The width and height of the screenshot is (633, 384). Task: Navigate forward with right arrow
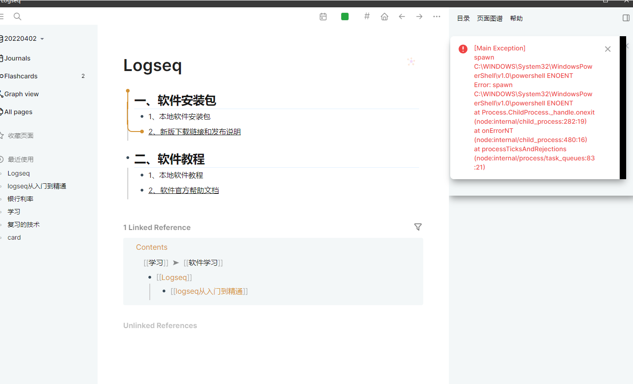pos(419,16)
